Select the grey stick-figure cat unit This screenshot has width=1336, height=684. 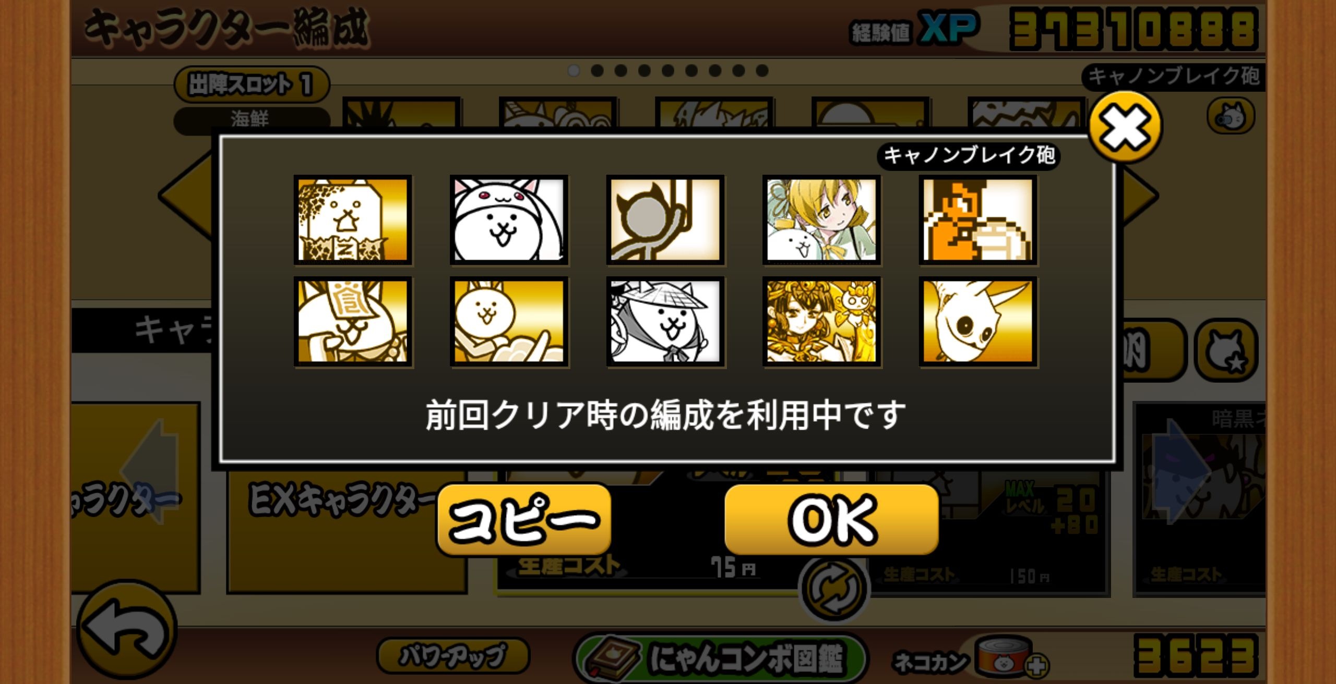[x=665, y=219]
